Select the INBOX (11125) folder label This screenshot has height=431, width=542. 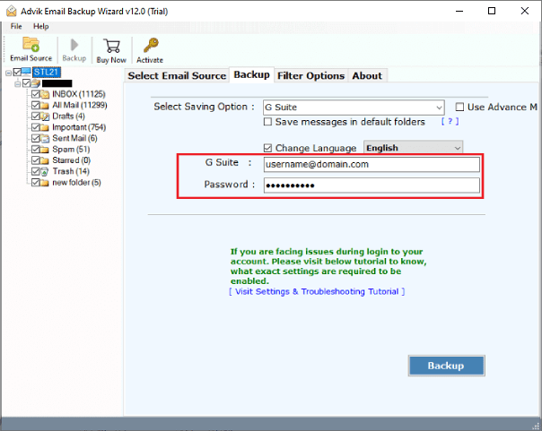click(x=79, y=94)
